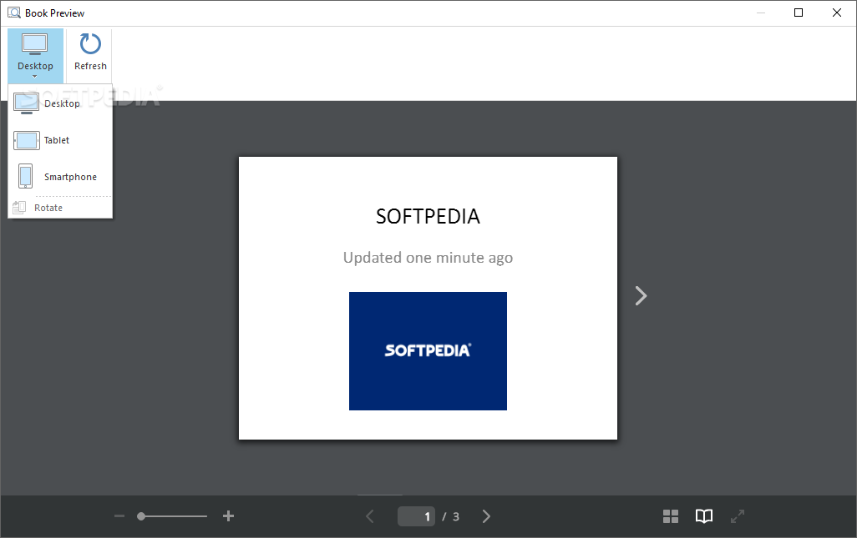The height and width of the screenshot is (538, 857).
Task: Click the zoom slider handle
Action: coord(141,516)
